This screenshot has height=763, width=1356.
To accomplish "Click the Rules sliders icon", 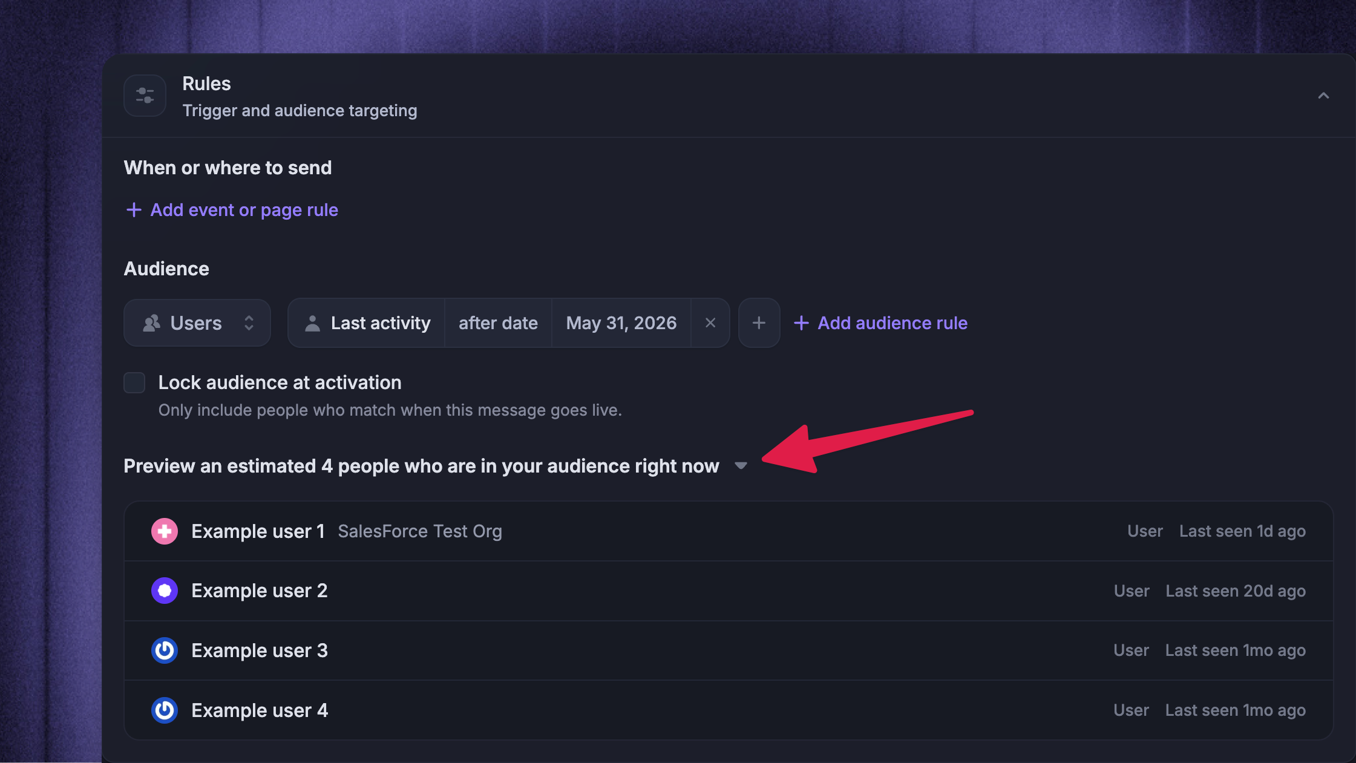I will (x=145, y=96).
